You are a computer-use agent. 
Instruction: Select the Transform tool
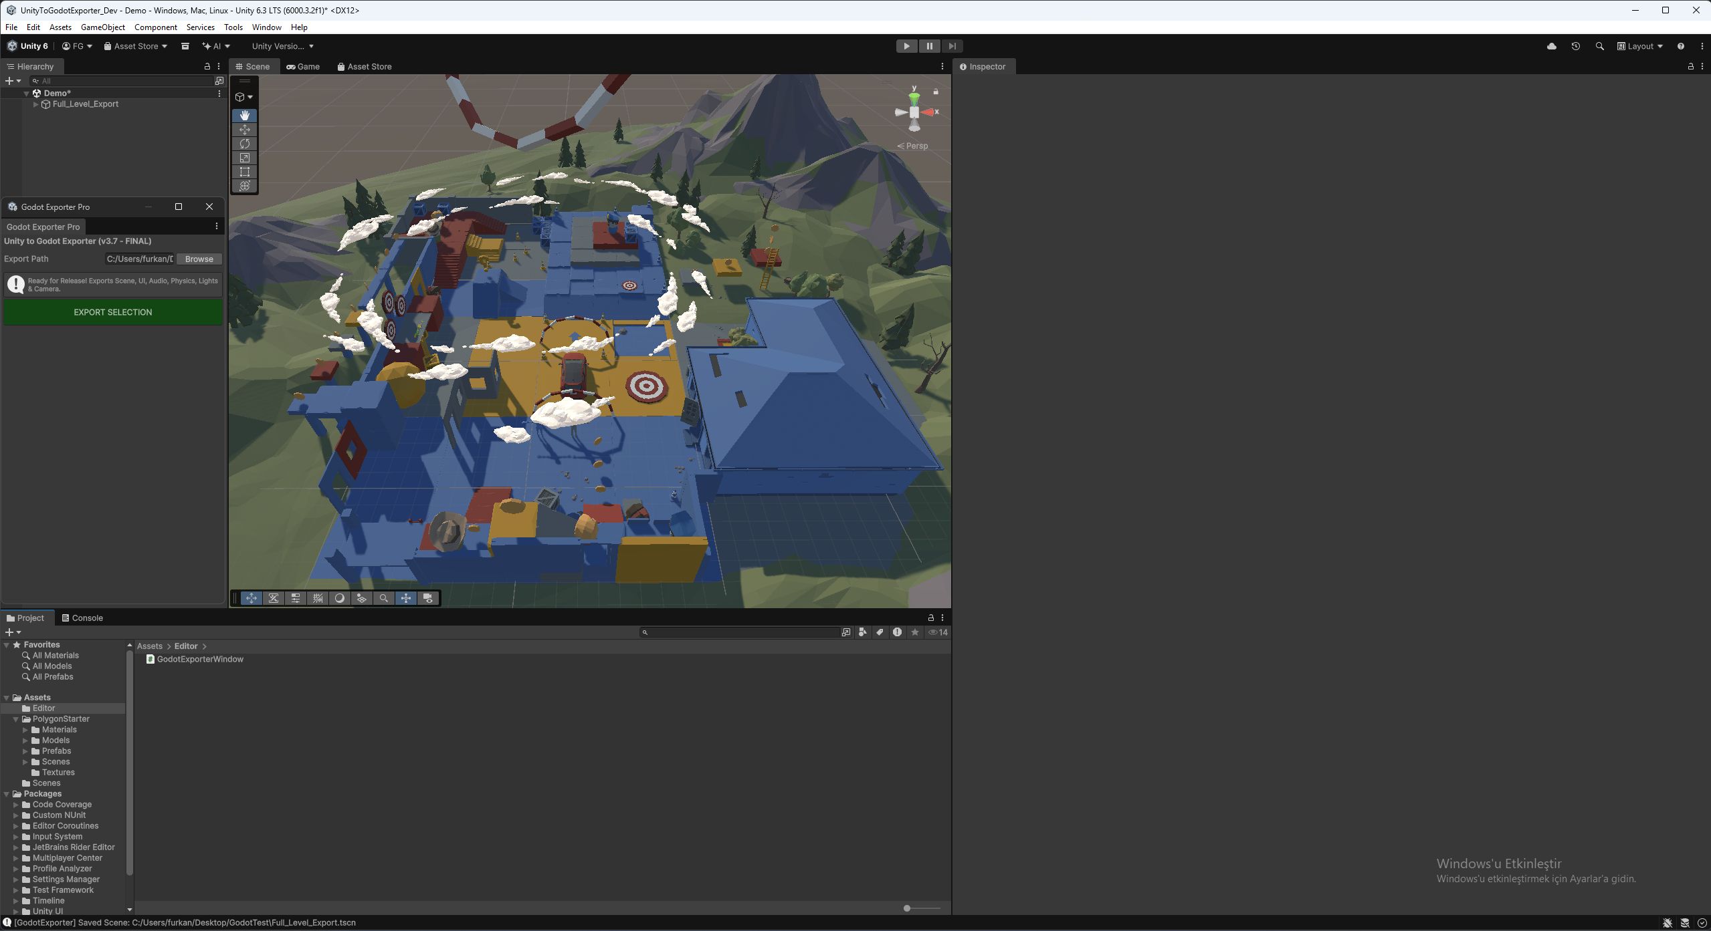pos(245,186)
